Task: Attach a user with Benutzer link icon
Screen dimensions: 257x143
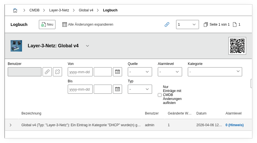Action: [x=47, y=72]
